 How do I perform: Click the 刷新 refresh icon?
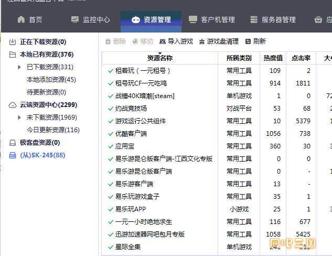(248, 41)
